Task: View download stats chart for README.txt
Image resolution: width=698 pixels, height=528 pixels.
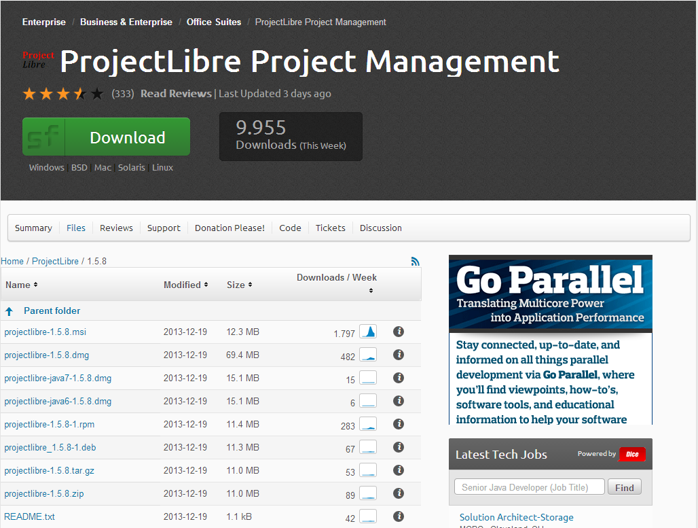Action: [x=368, y=516]
